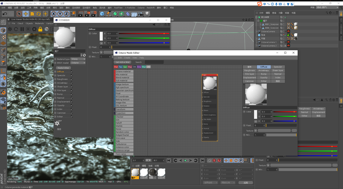Open the Octane menu in main menu bar
Screen dimensions: 343x189
point(141,8)
